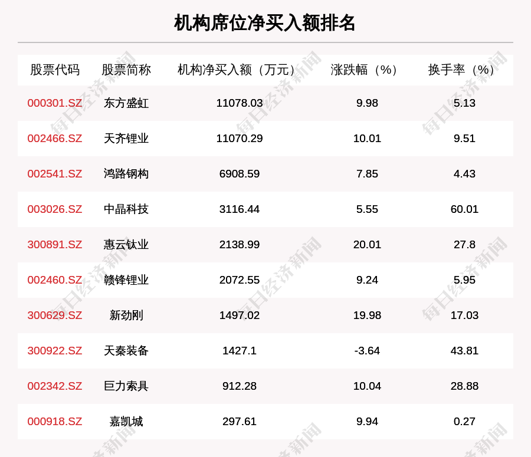Select stock name 巨力索具
This screenshot has height=457, width=531.
click(x=126, y=386)
